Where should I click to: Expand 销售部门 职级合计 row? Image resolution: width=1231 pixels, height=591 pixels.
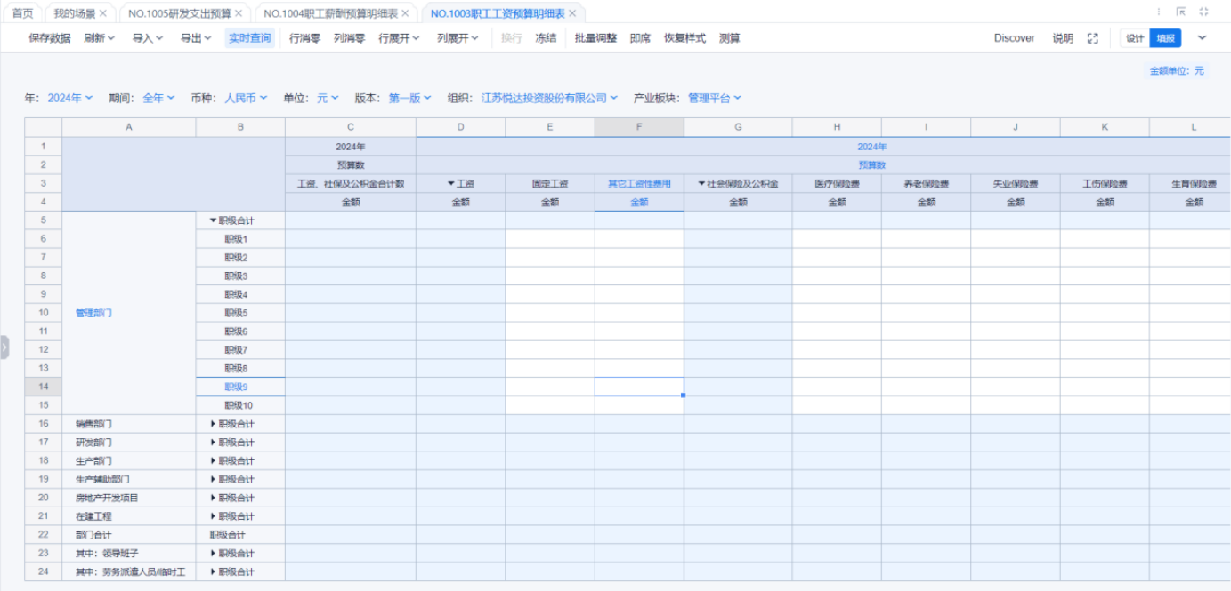pos(214,424)
